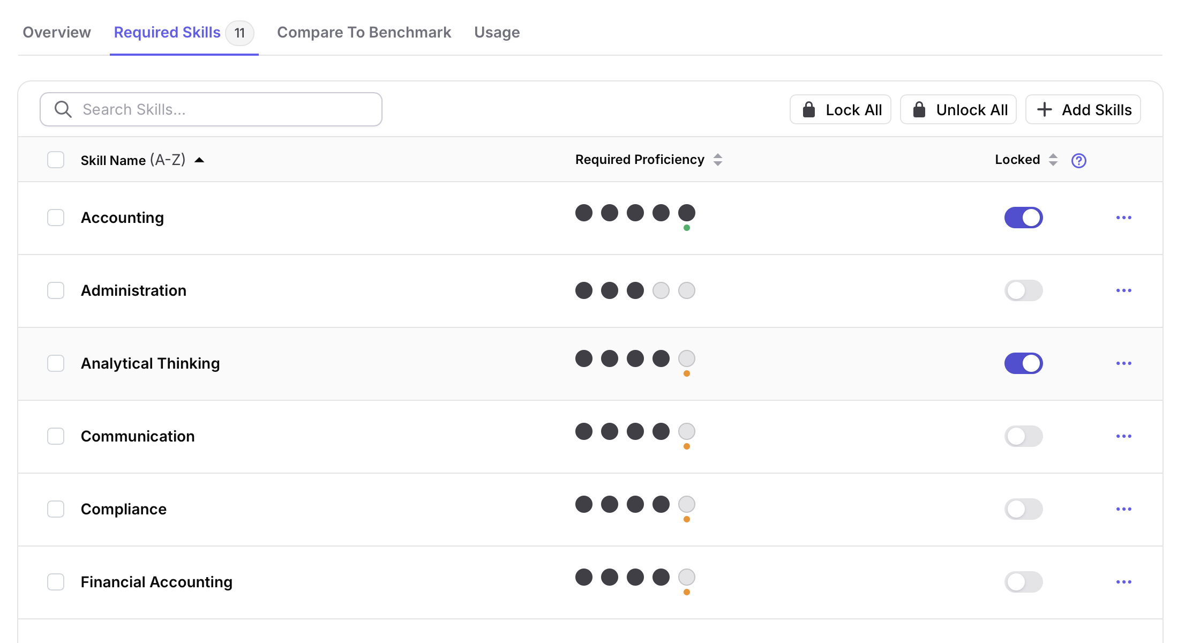Sort by Skill Name A-Z arrow
1185x643 pixels.
pyautogui.click(x=199, y=160)
